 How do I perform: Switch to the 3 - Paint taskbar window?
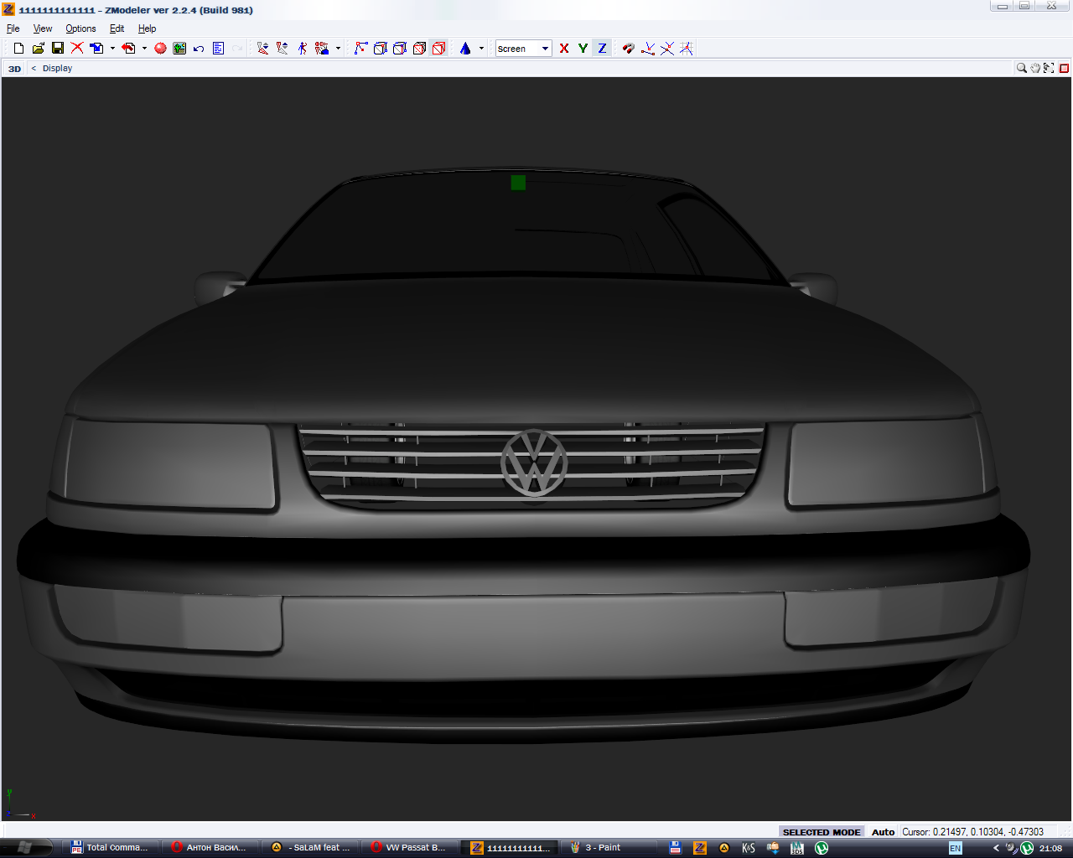click(602, 847)
